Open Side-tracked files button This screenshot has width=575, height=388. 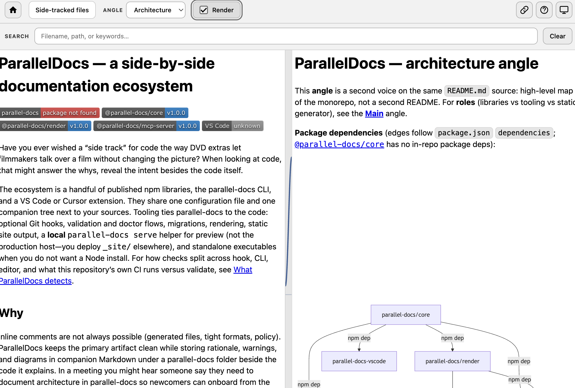[62, 10]
